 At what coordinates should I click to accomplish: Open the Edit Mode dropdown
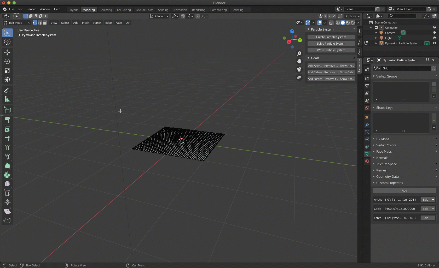pos(17,23)
